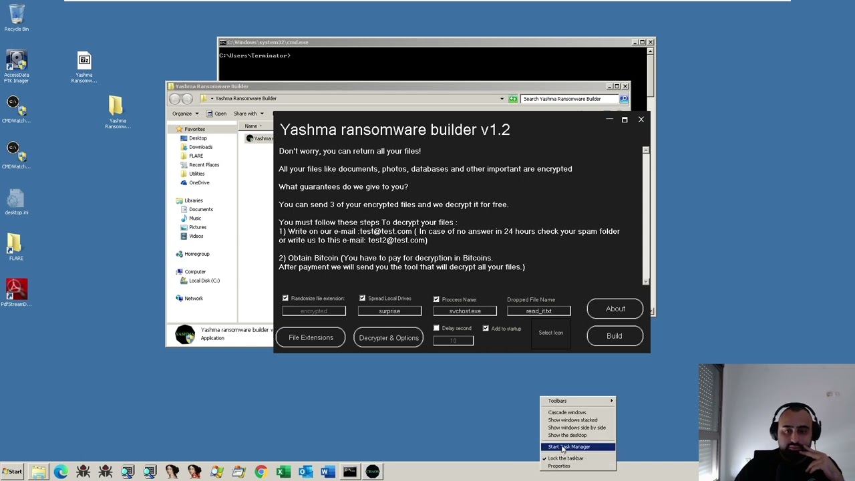
Task: Select AccessData FTK Imager desktop icon
Action: coord(16,66)
